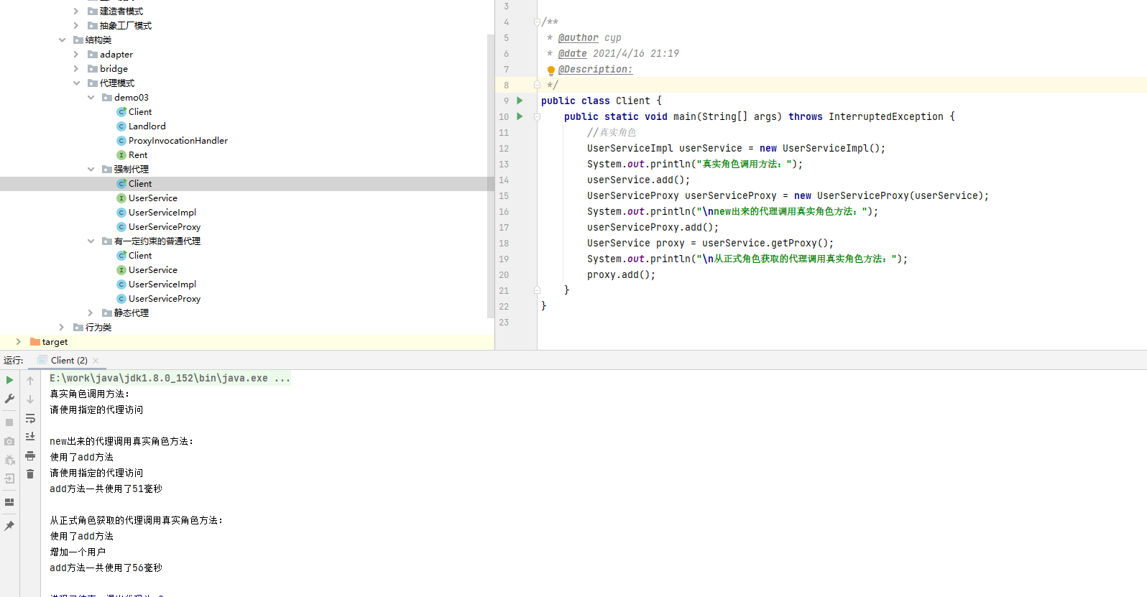Rerun Client with green play button
This screenshot has width=1147, height=597.
pyautogui.click(x=9, y=380)
